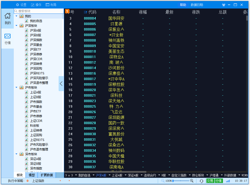Click the zoom-out magnifier icon

(x=163, y=181)
